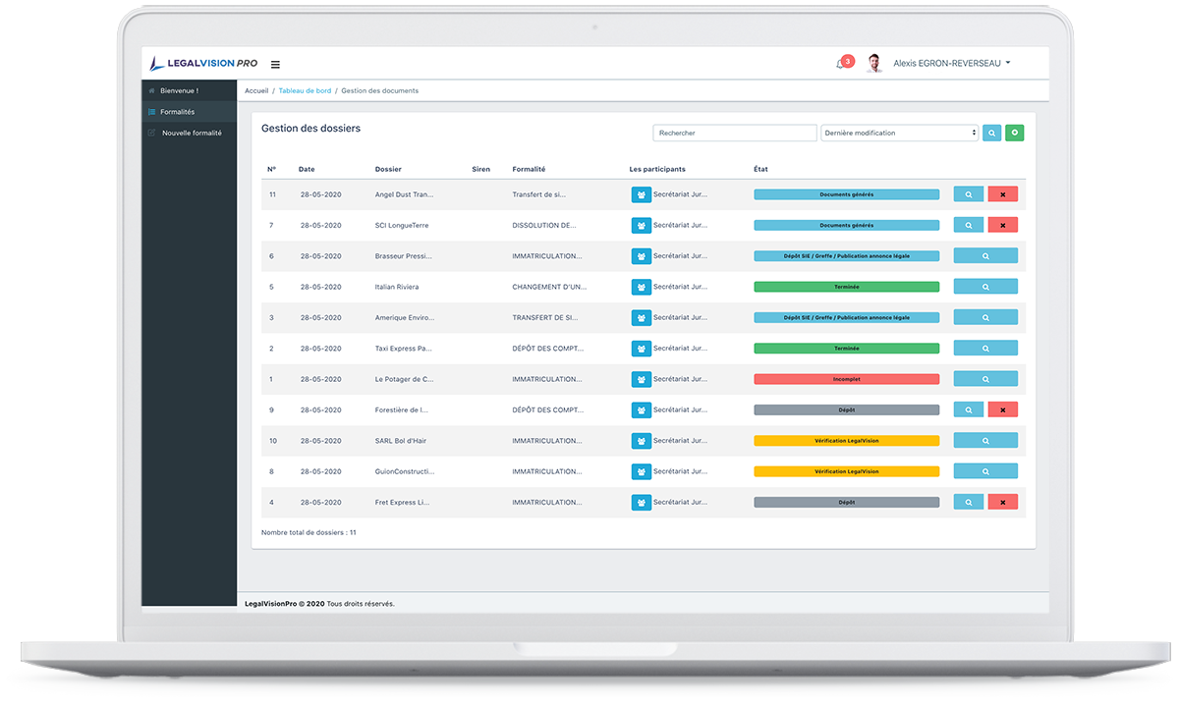Viewport: 1179px width, 707px height.
Task: Open Nouvelle formalité from the sidebar
Action: pos(192,133)
